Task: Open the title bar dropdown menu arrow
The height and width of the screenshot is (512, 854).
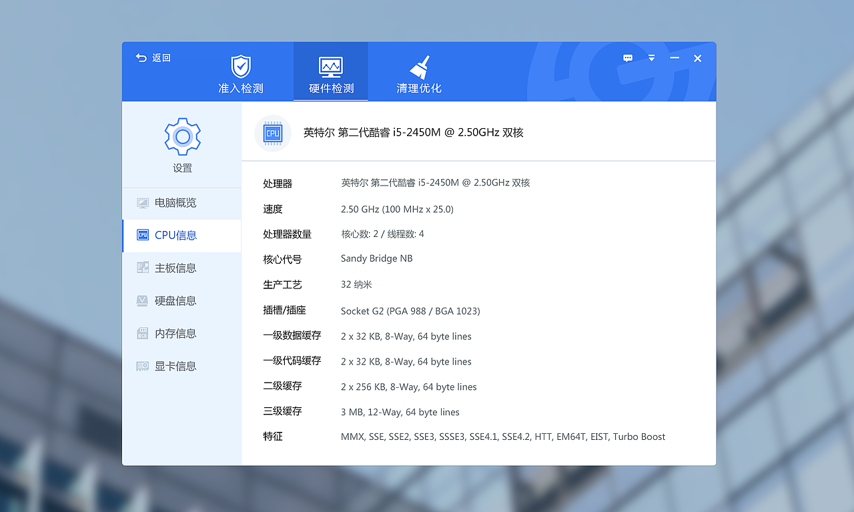Action: [x=651, y=58]
